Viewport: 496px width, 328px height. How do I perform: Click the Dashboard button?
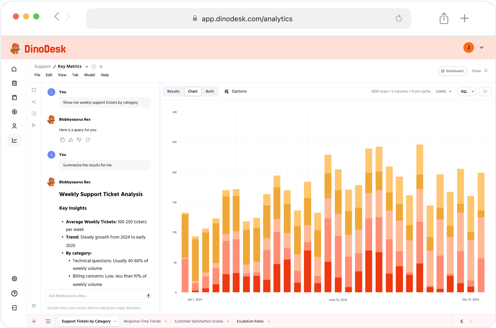pos(452,71)
